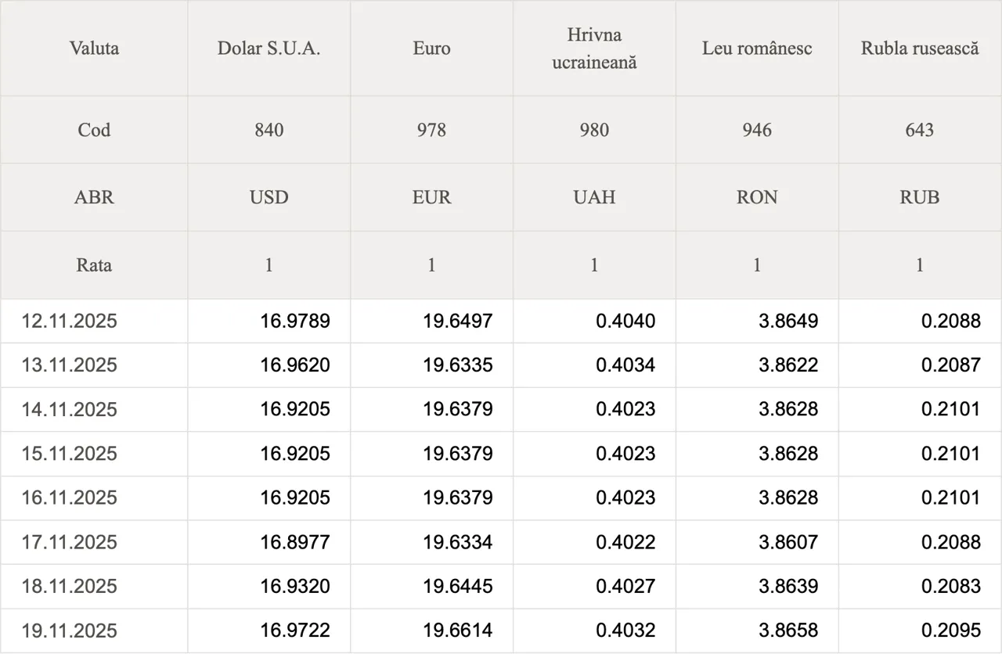
Task: Click the Leu românesc header cell
Action: coord(757,49)
